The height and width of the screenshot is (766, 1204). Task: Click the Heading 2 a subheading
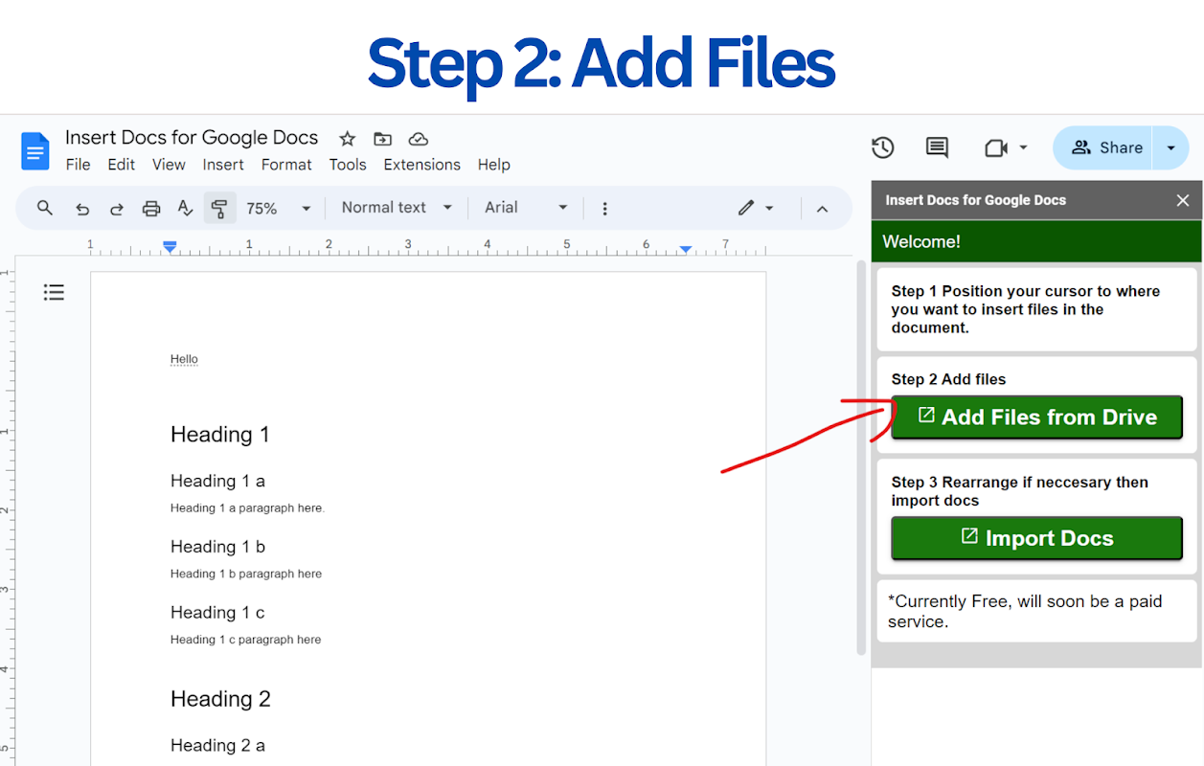(x=217, y=745)
